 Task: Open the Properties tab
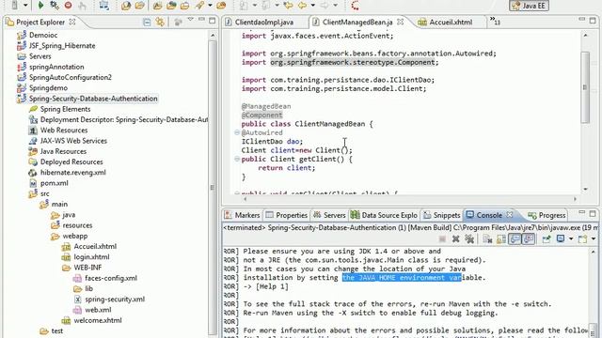(x=287, y=215)
